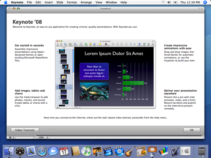This screenshot has width=211, height=158.
Task: Open iChat bubble icon in Dock
Action: tap(53, 151)
